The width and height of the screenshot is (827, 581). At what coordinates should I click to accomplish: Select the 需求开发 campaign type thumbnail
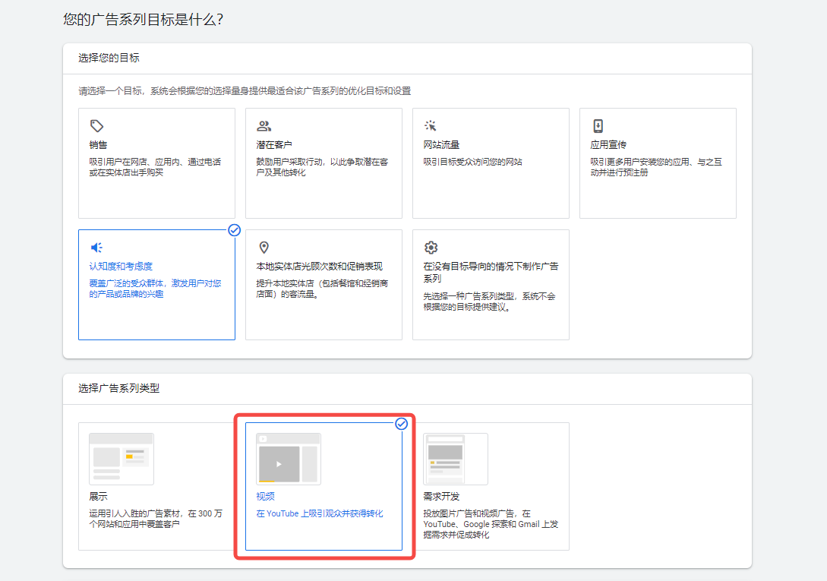[x=456, y=459]
